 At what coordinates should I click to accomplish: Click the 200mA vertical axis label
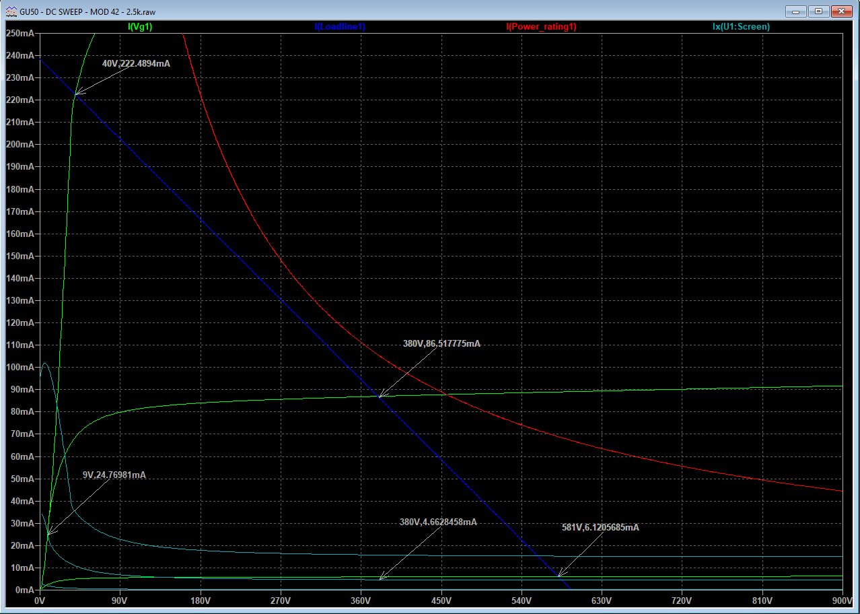20,144
